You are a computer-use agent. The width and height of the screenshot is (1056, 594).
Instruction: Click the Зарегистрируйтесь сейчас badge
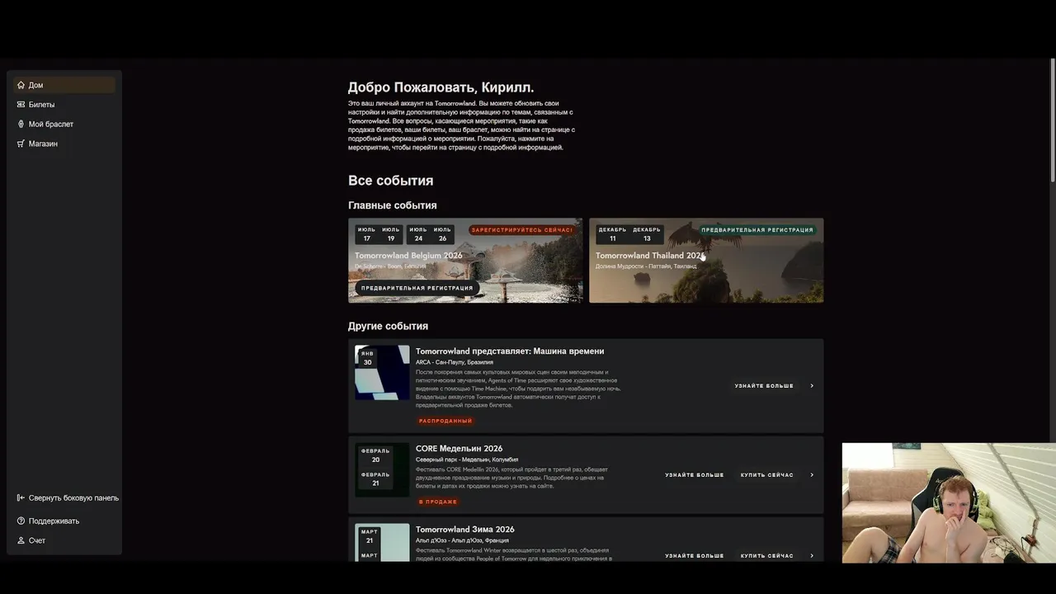[x=521, y=230]
